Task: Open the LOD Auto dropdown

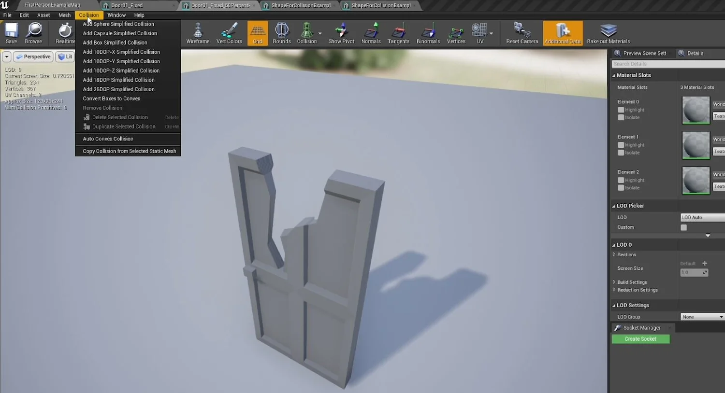Action: (x=702, y=217)
